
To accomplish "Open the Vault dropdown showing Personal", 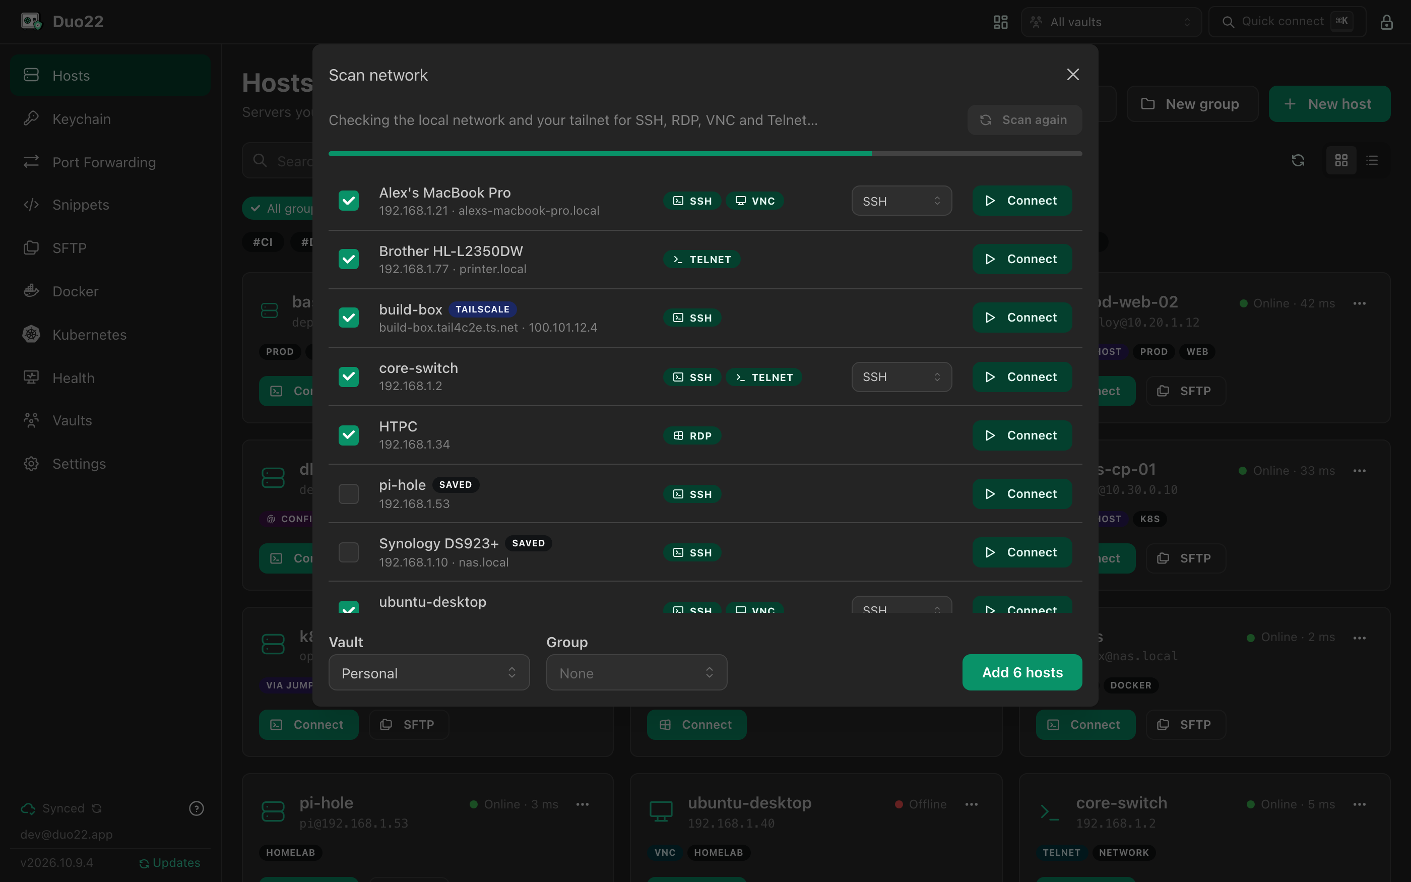I will coord(429,672).
